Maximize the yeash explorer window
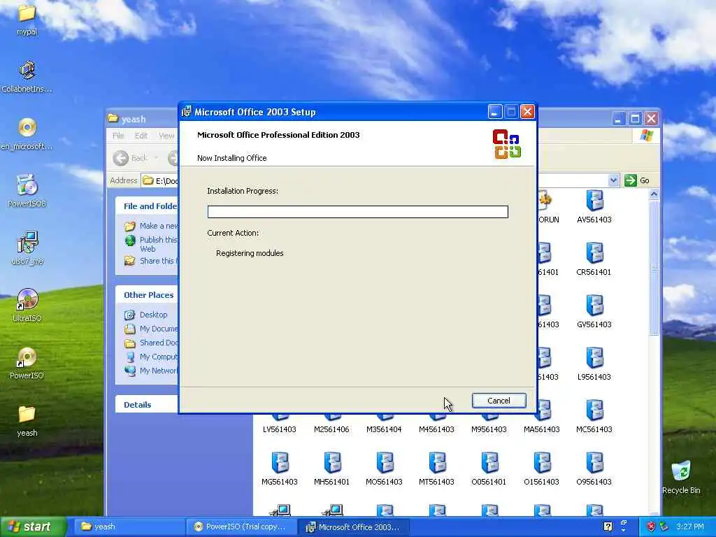This screenshot has width=716, height=537. point(635,119)
